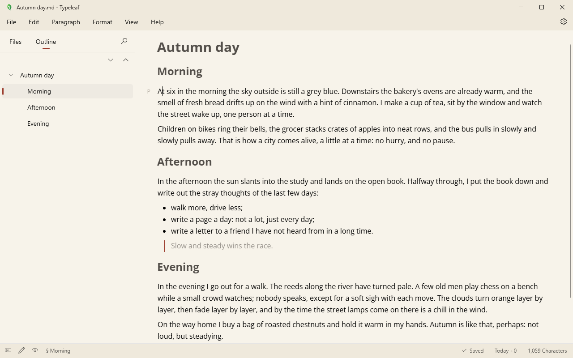Click the quote "Slow and steady wins the race."

pos(222,246)
